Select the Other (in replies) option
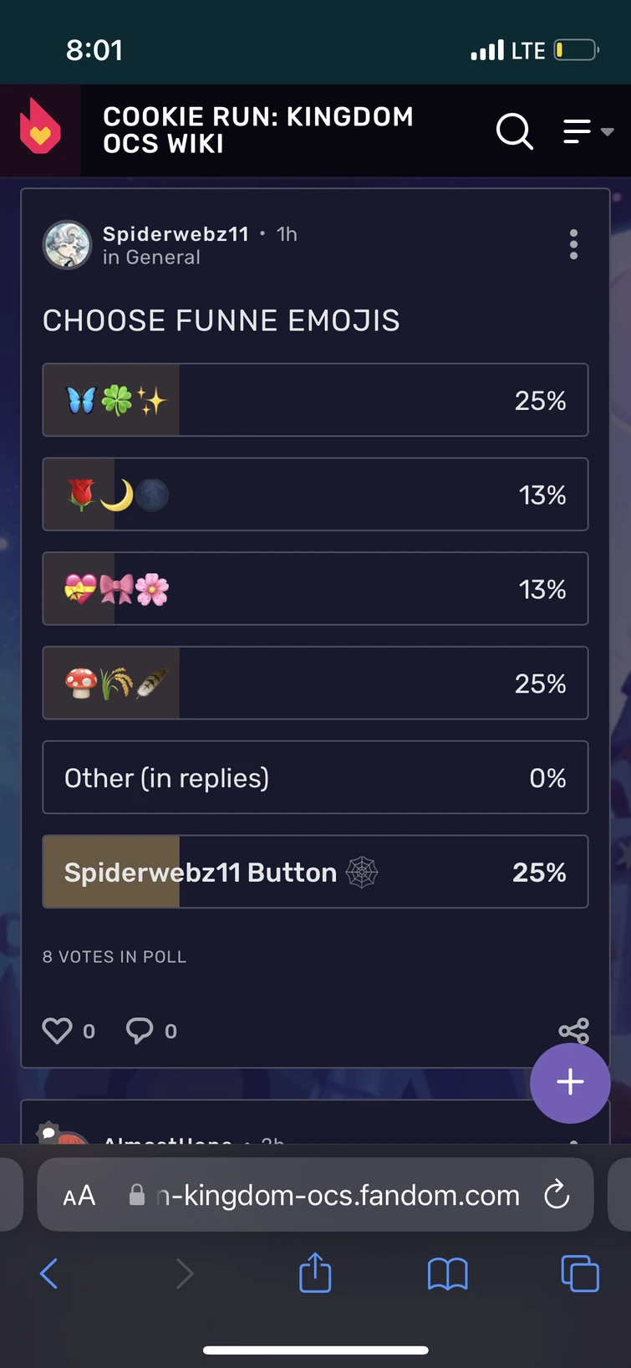The height and width of the screenshot is (1368, 631). click(x=315, y=777)
